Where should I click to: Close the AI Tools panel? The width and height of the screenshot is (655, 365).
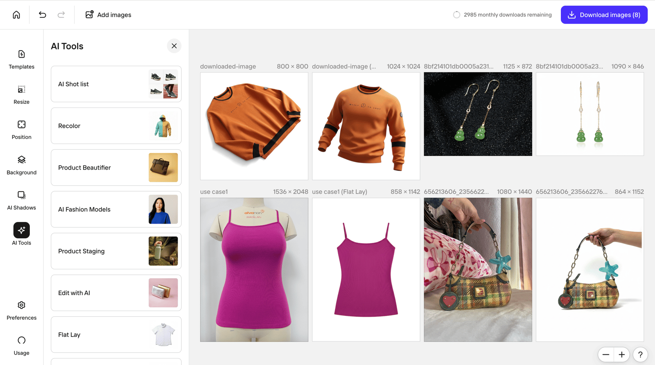pos(174,46)
